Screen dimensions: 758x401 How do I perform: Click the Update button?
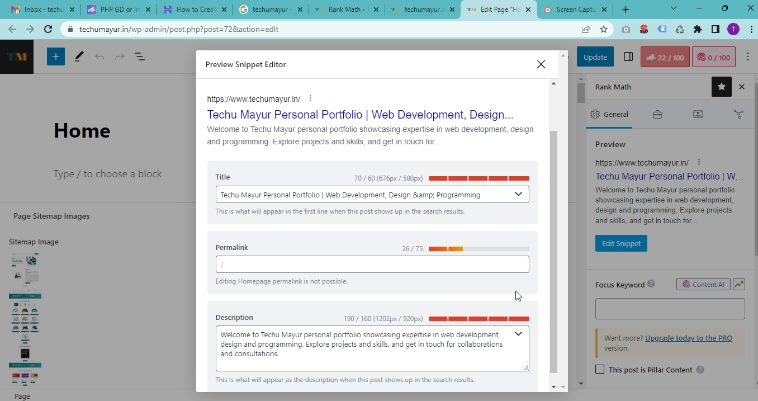[x=595, y=57]
